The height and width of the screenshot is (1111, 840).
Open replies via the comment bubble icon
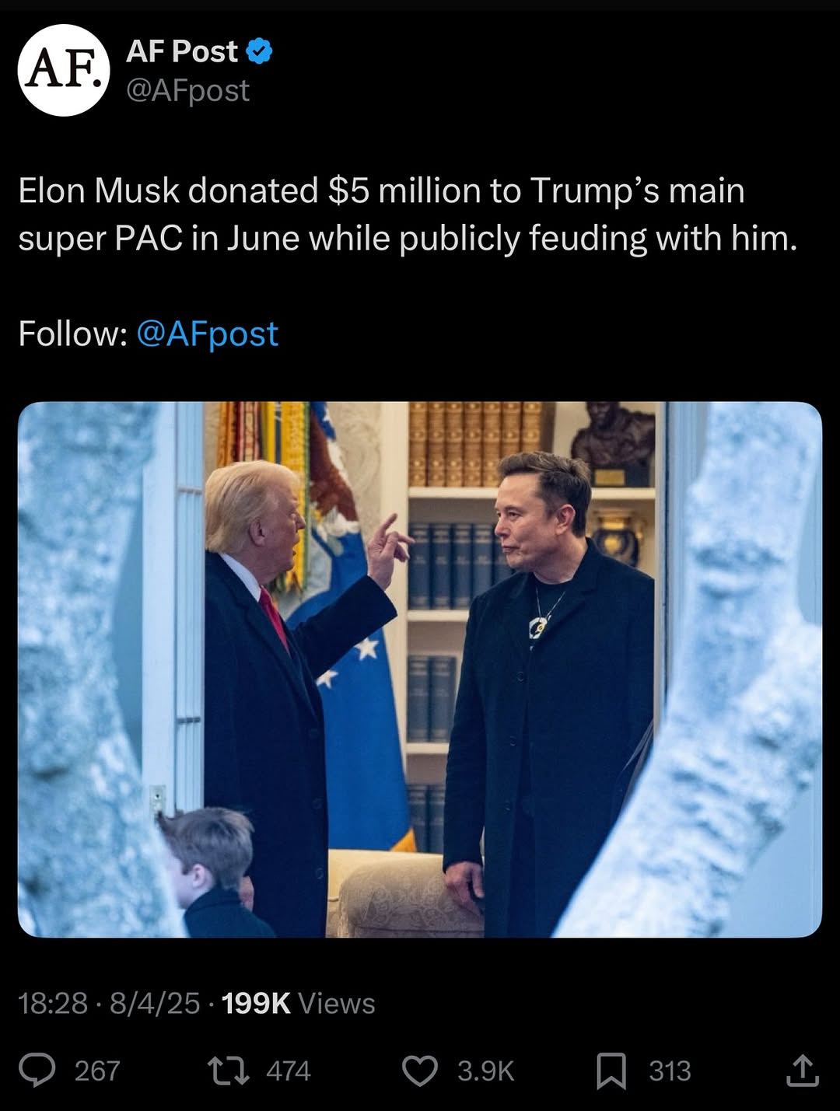tap(37, 1071)
